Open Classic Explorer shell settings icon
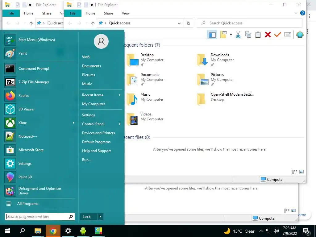Viewport: 316px width, 237px height. coord(300,35)
